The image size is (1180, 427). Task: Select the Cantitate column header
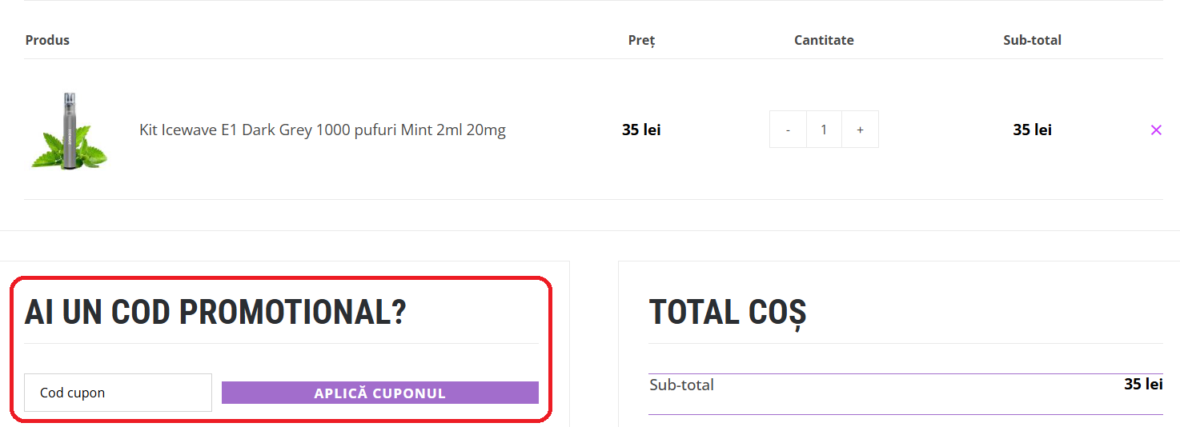tap(824, 40)
